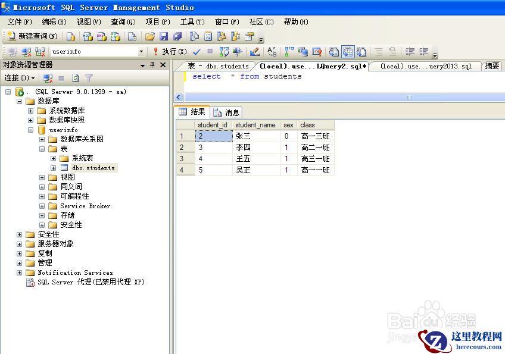Switch to the uery2013.sql tab
The image size is (505, 354).
click(426, 66)
